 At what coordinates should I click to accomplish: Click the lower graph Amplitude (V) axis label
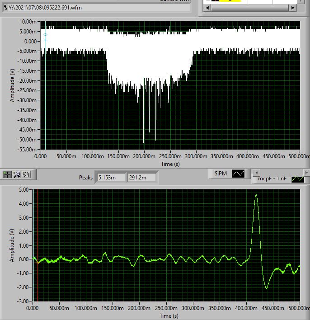point(12,245)
